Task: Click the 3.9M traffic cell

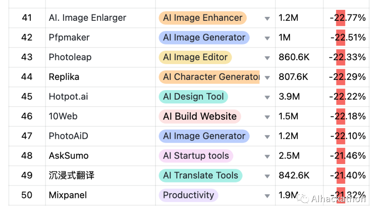Action: 289,96
